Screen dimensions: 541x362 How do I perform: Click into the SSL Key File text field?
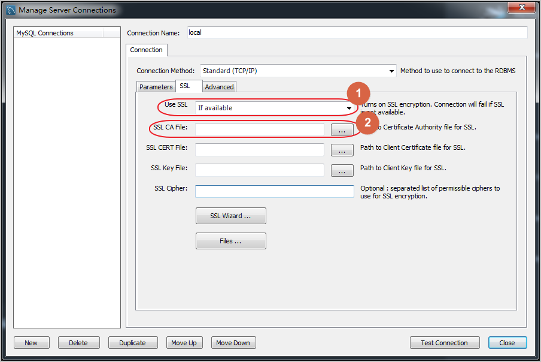[x=260, y=170]
